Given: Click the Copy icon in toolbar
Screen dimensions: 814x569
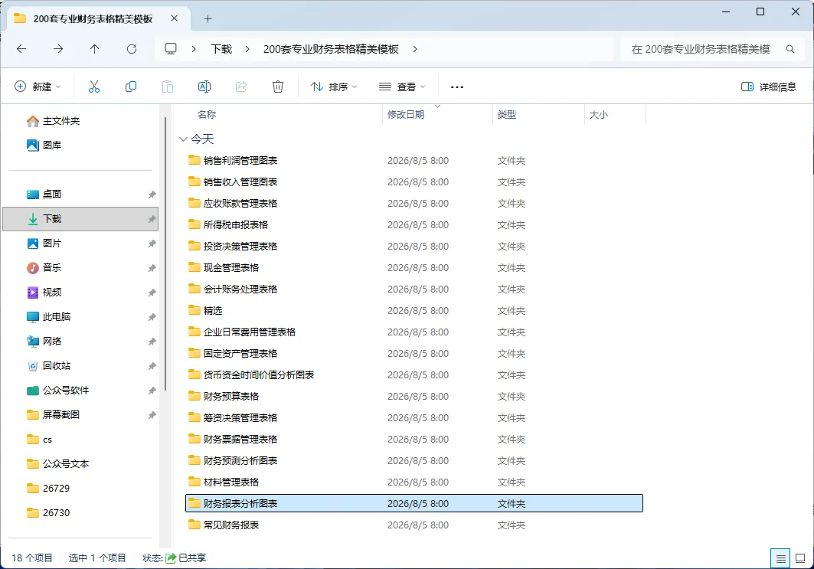Looking at the screenshot, I should (x=131, y=87).
